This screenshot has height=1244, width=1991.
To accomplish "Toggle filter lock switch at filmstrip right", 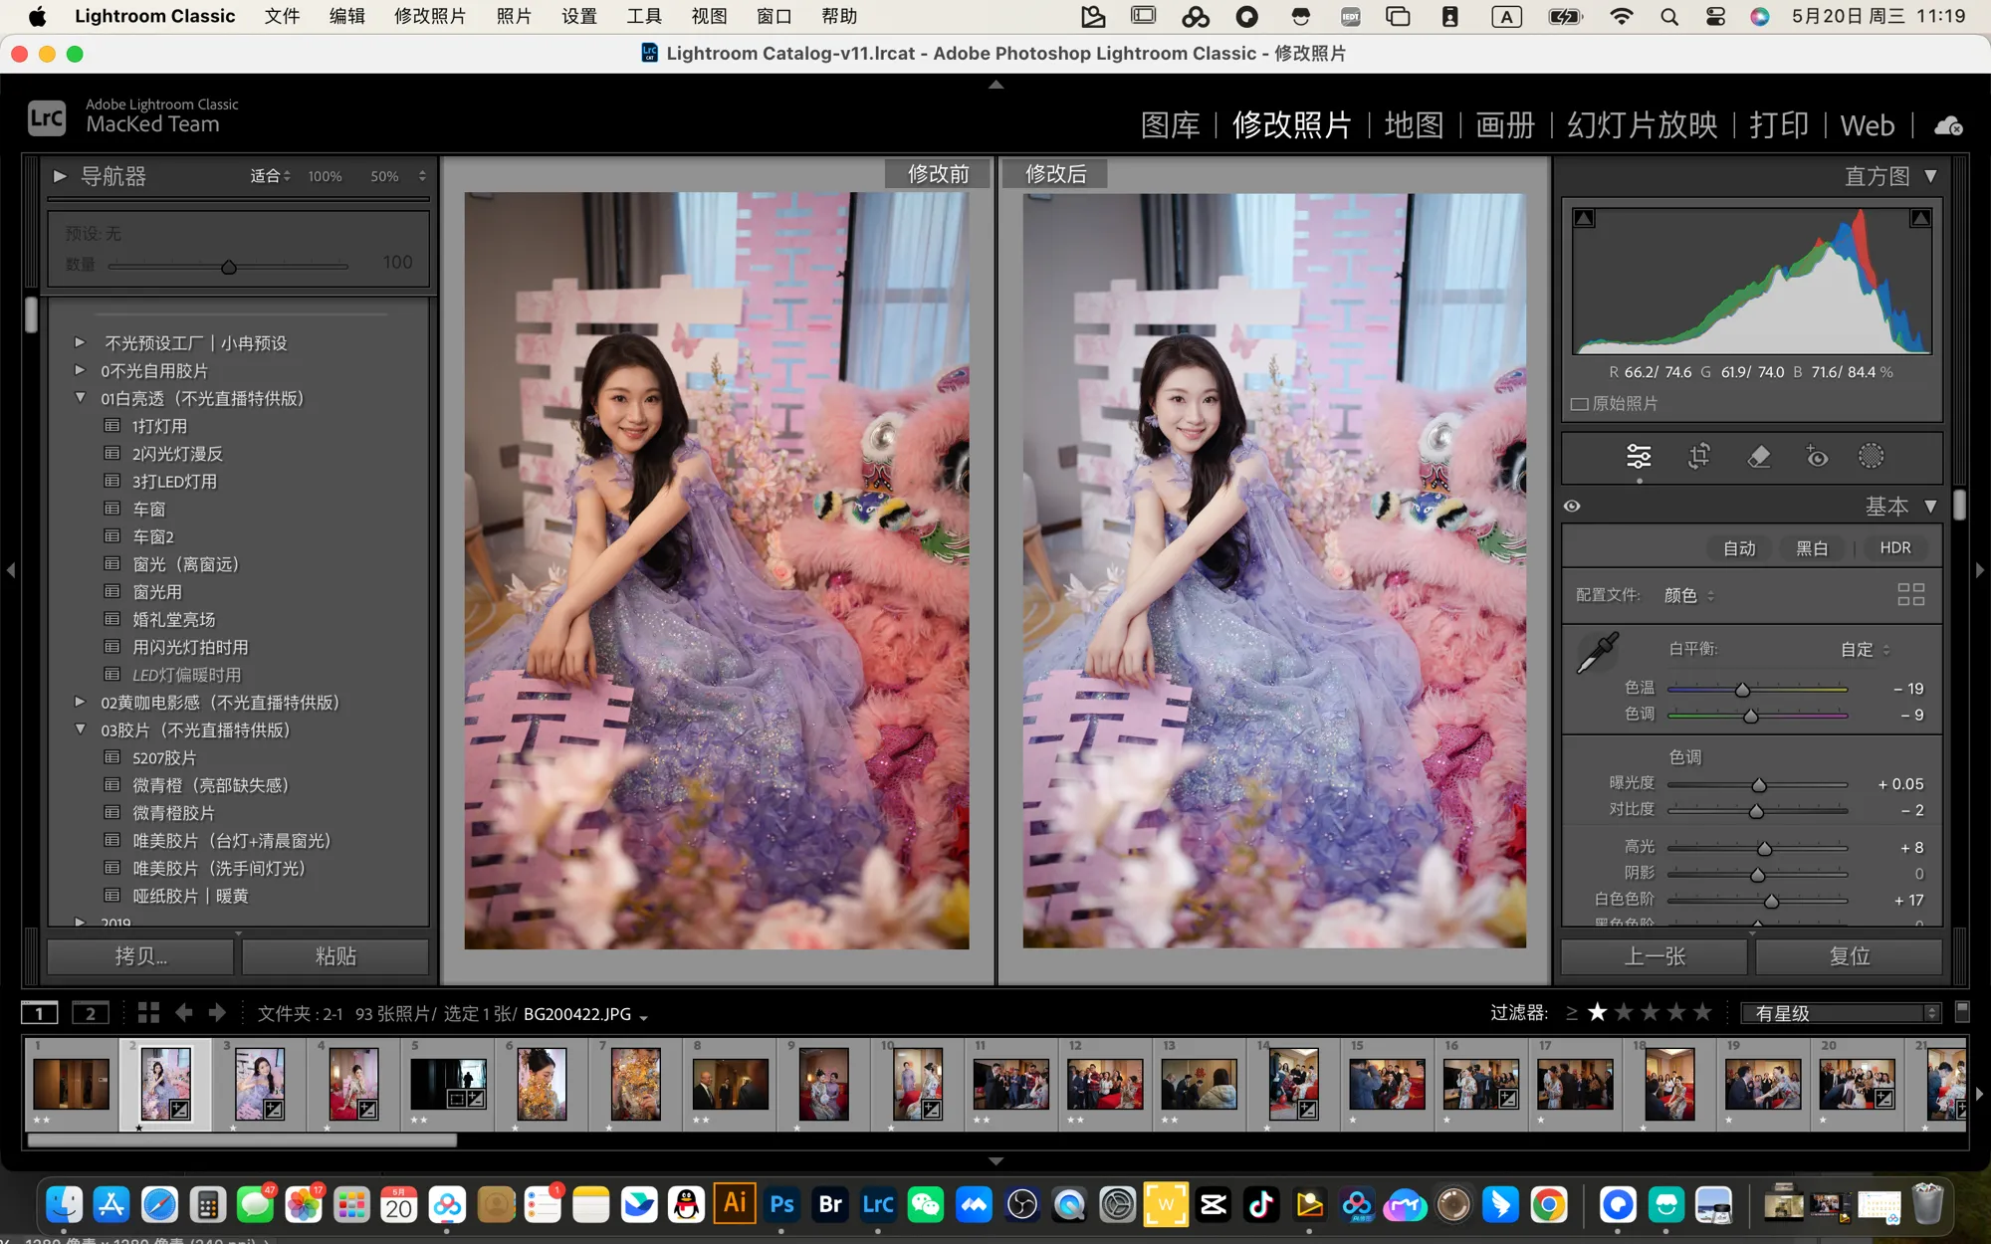I will point(1961,1011).
